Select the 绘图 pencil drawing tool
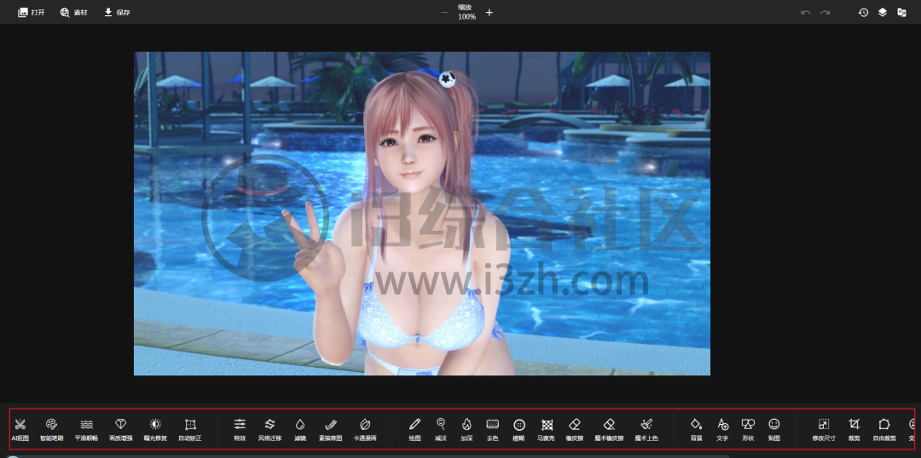The width and height of the screenshot is (921, 458). point(414,429)
